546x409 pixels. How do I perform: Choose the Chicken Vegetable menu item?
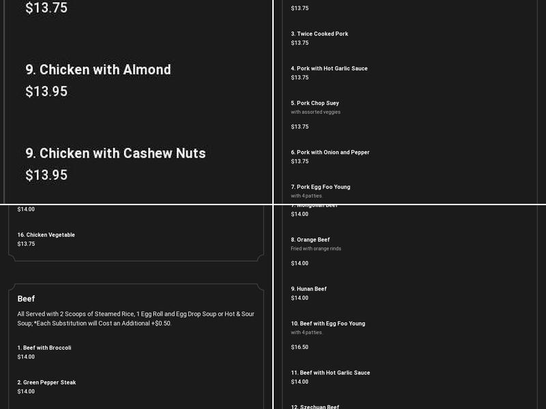[46, 234]
